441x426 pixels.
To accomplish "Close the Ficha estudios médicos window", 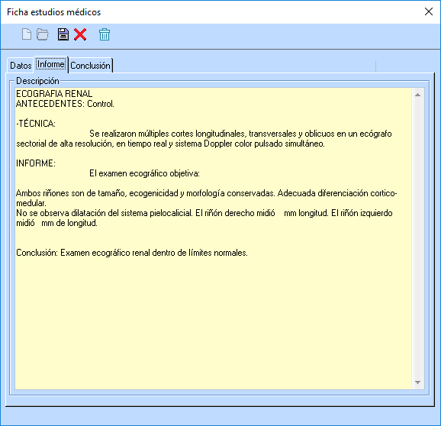I will [429, 11].
